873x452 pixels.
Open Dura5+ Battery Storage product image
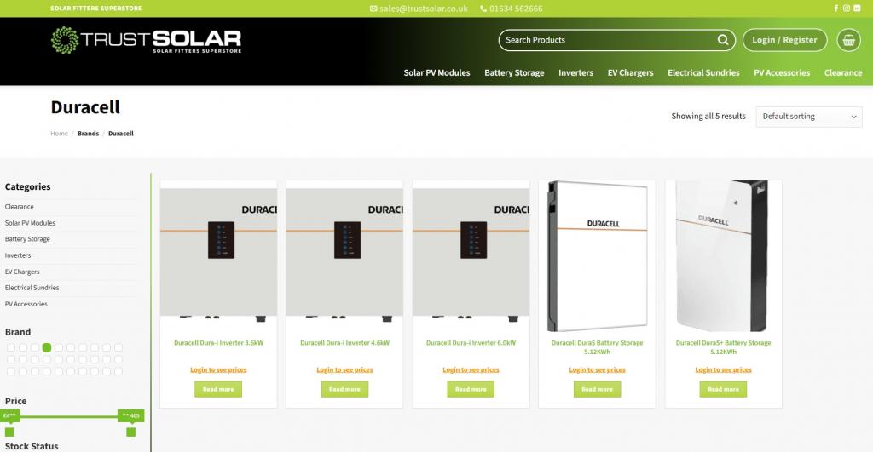point(723,255)
